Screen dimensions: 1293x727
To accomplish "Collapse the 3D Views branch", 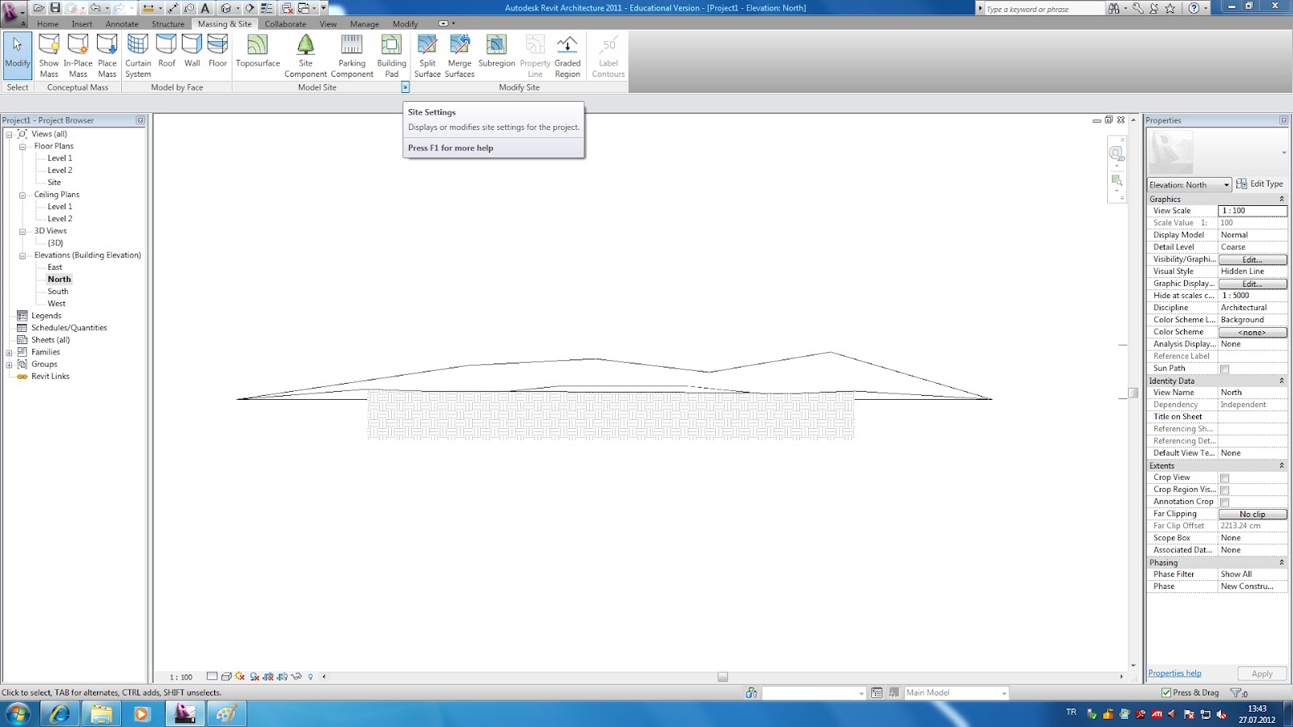I will click(23, 231).
